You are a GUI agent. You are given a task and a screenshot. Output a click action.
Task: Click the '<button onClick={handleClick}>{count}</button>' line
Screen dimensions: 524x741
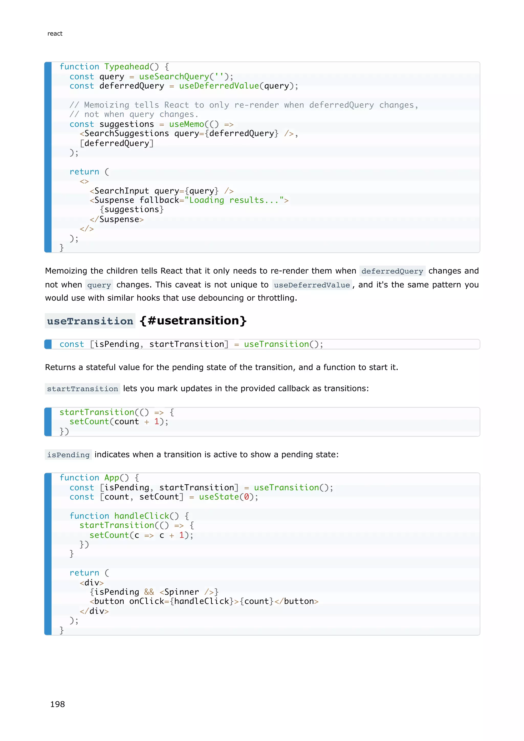pos(204,602)
